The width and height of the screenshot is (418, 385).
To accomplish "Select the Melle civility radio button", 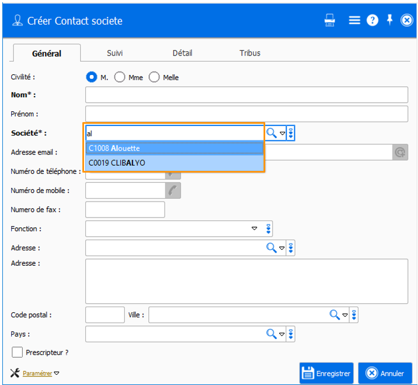I will [154, 77].
